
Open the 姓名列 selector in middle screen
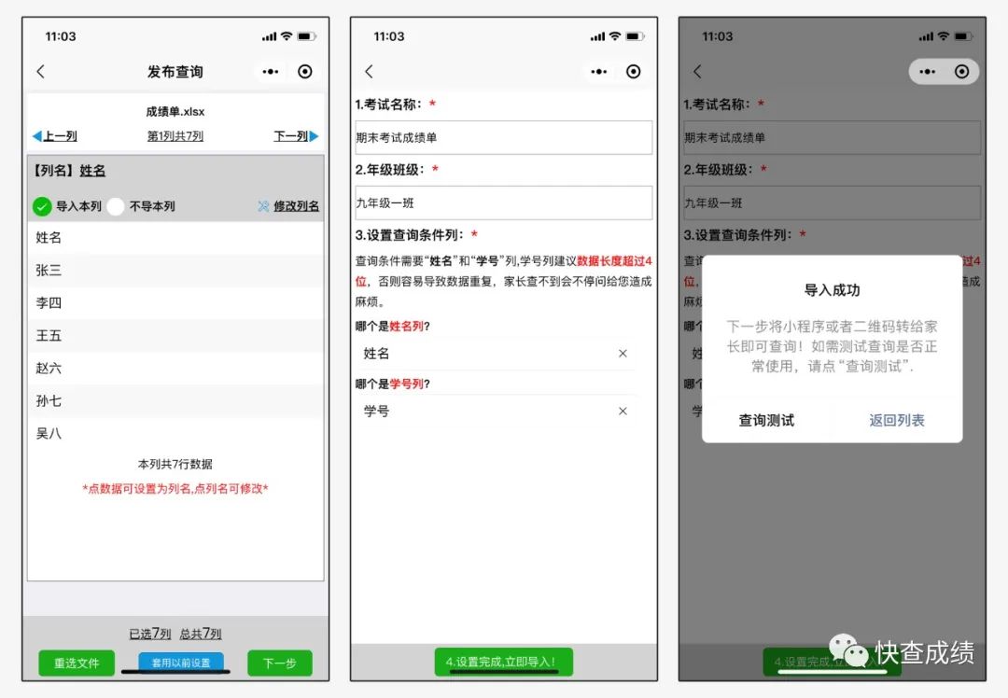click(x=496, y=354)
